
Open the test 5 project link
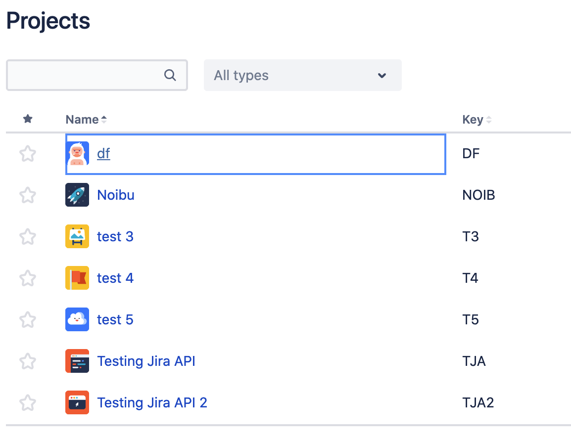(x=115, y=320)
